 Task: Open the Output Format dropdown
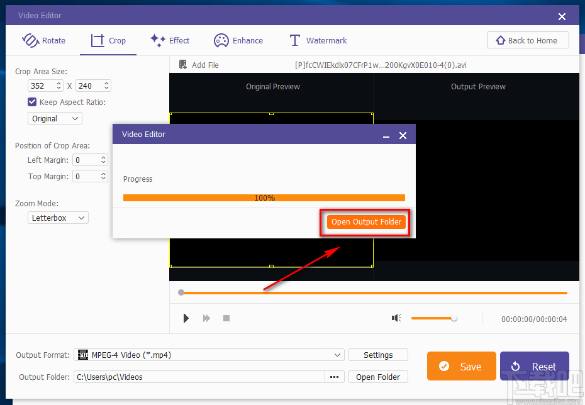point(209,355)
